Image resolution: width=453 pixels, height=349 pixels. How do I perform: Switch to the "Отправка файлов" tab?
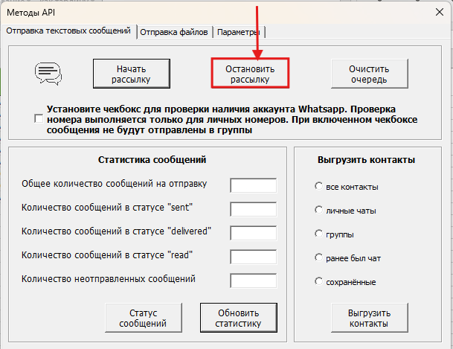(x=175, y=32)
